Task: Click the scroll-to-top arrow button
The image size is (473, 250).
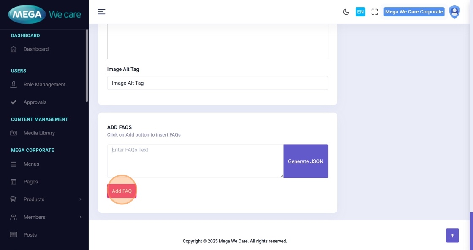Action: pos(452,236)
